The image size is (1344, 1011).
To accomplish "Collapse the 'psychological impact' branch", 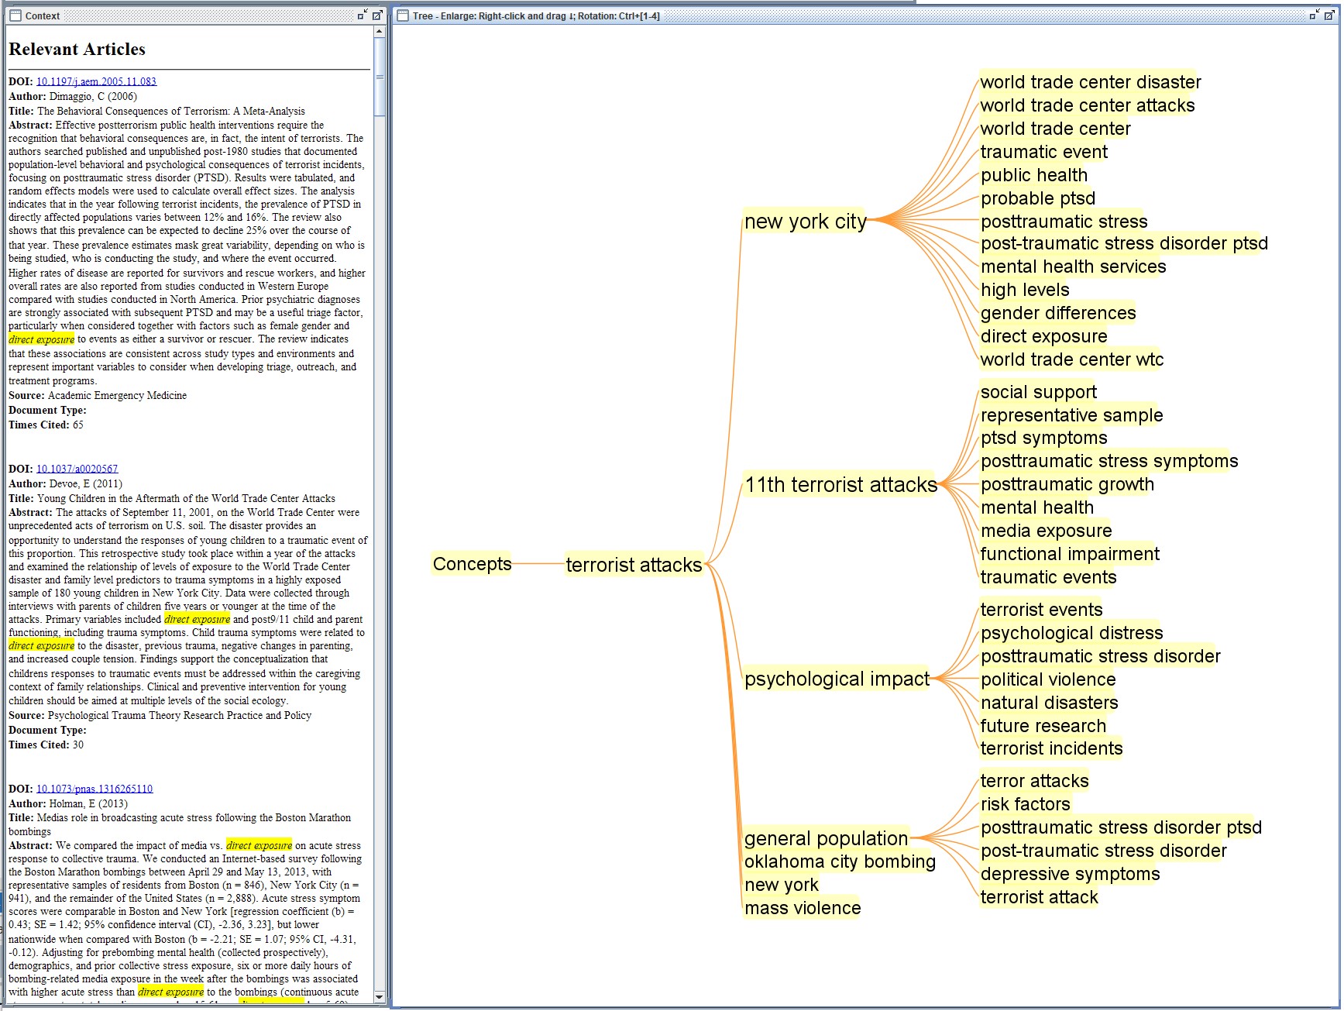I will (836, 679).
